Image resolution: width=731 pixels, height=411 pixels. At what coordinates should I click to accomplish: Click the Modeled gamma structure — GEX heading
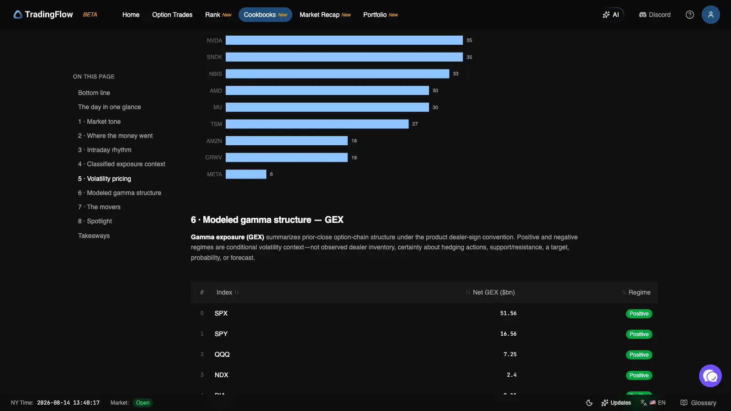[x=267, y=220]
